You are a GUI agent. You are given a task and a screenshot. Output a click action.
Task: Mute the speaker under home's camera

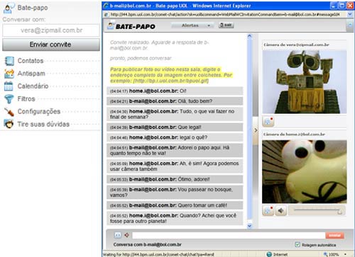point(281,210)
